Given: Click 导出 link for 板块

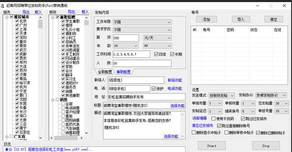Looking at the screenshot, I should (71, 12).
